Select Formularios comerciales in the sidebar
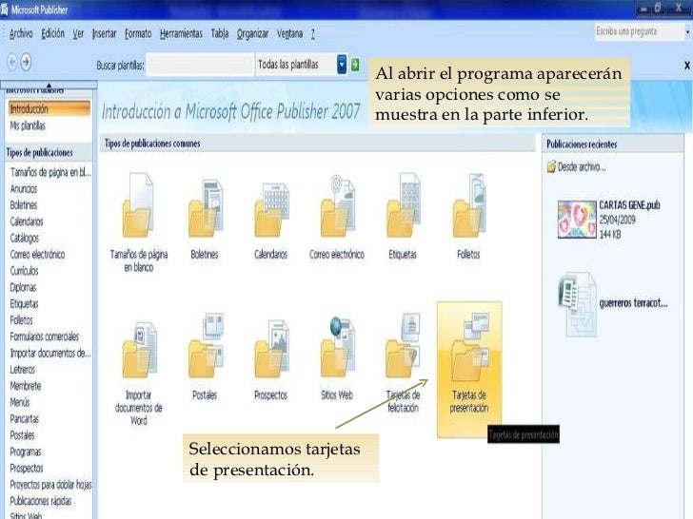 pyautogui.click(x=45, y=336)
